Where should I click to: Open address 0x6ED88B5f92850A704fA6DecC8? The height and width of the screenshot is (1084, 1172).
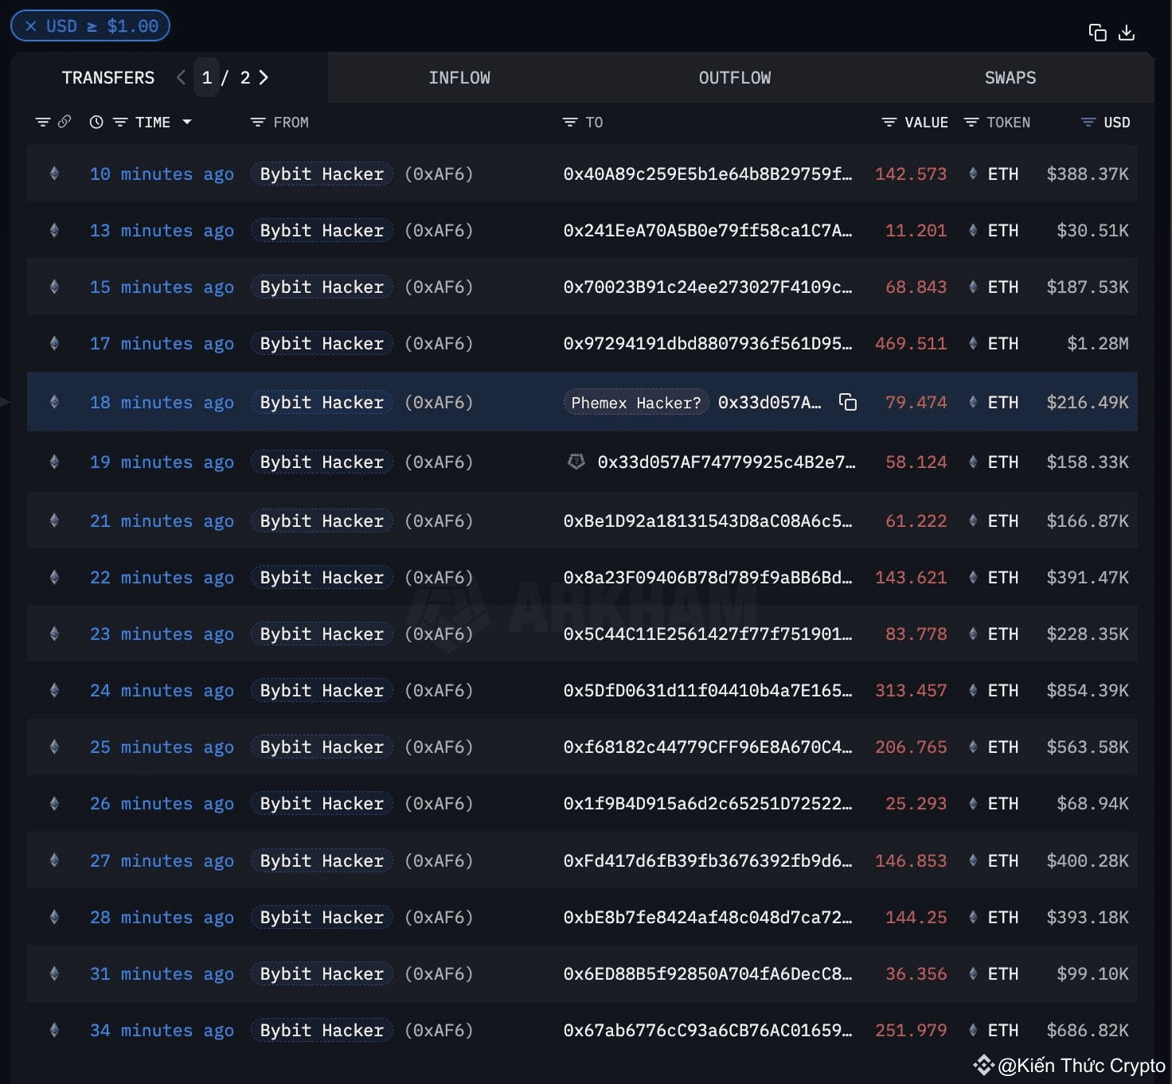click(x=707, y=973)
